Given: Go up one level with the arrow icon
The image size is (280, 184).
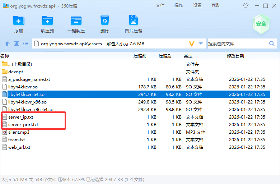Looking at the screenshot, I should [7, 43].
